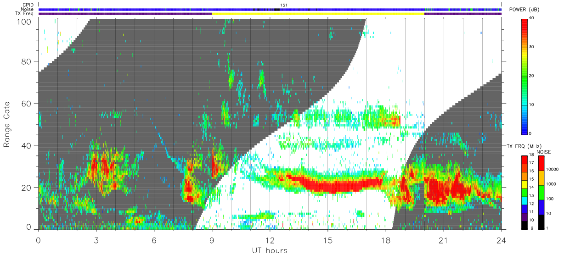
Task: Click the 15 tick on the UT hours axis
Action: click(327, 240)
